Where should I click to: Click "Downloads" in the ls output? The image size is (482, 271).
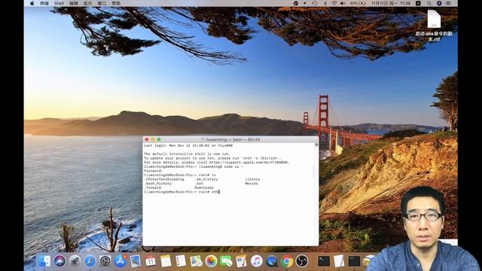pos(204,187)
